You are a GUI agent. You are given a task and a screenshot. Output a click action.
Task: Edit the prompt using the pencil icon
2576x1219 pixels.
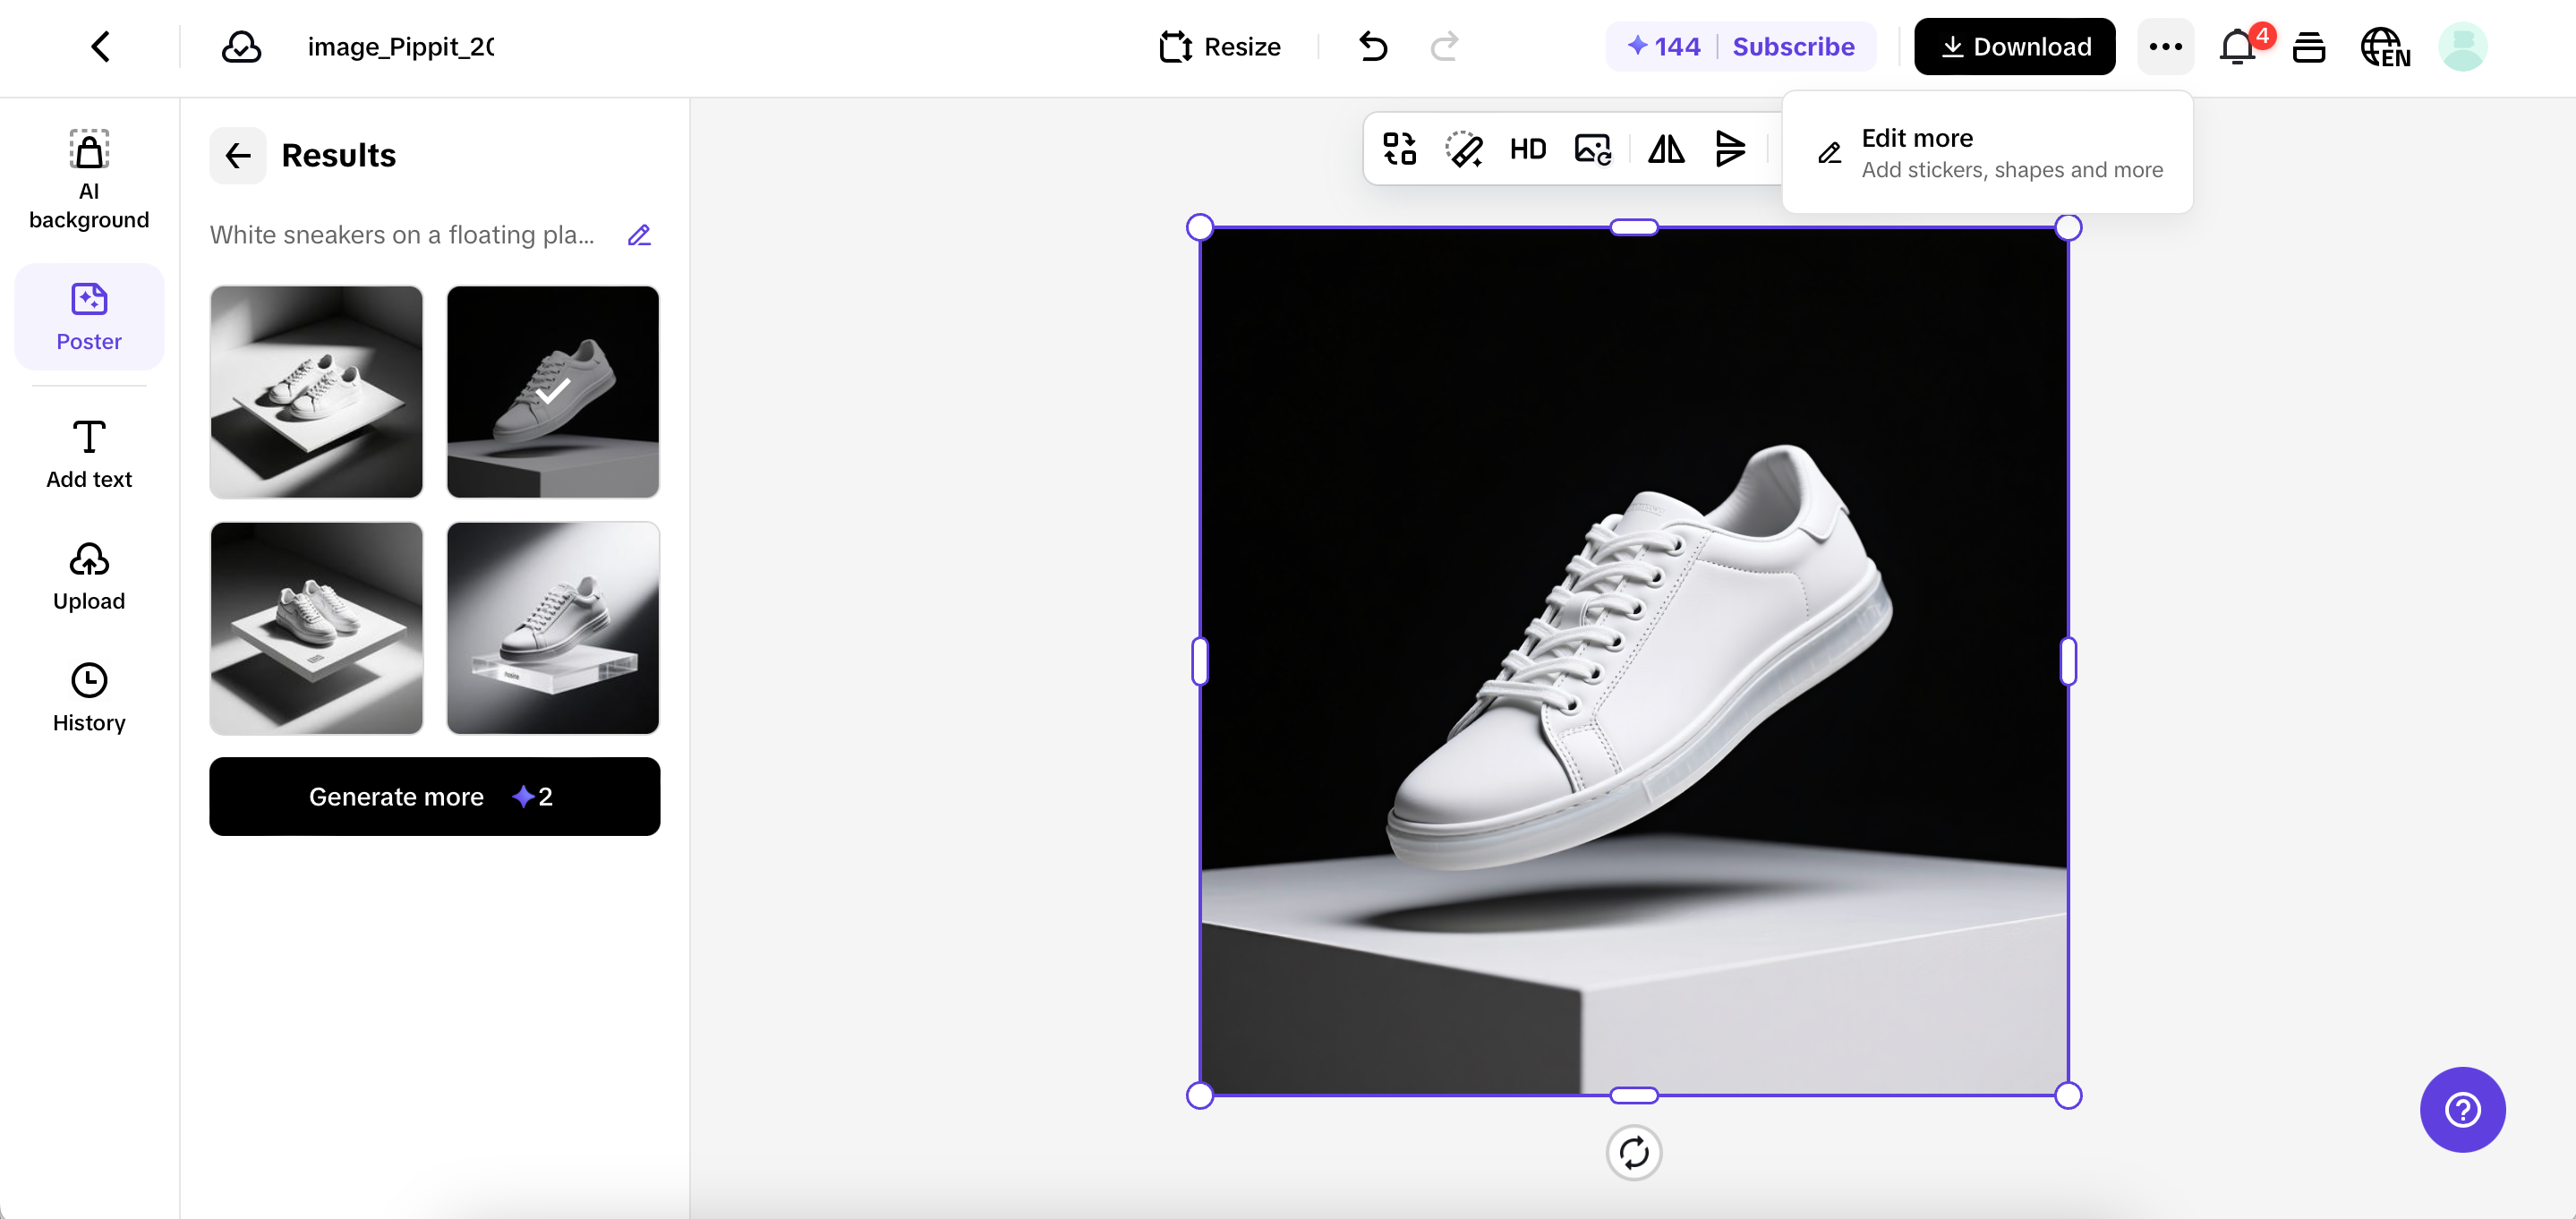(640, 235)
